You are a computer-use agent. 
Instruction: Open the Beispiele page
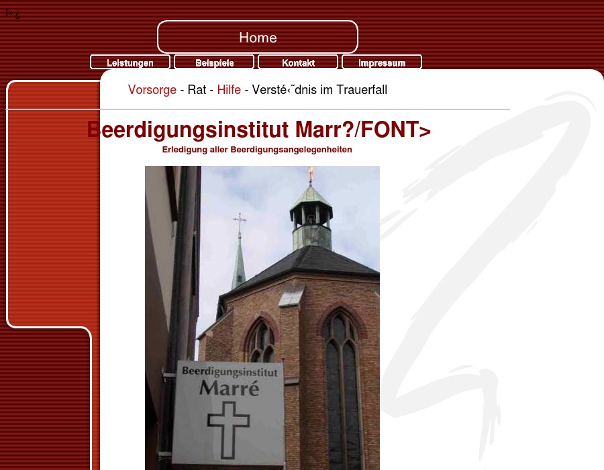click(x=214, y=62)
